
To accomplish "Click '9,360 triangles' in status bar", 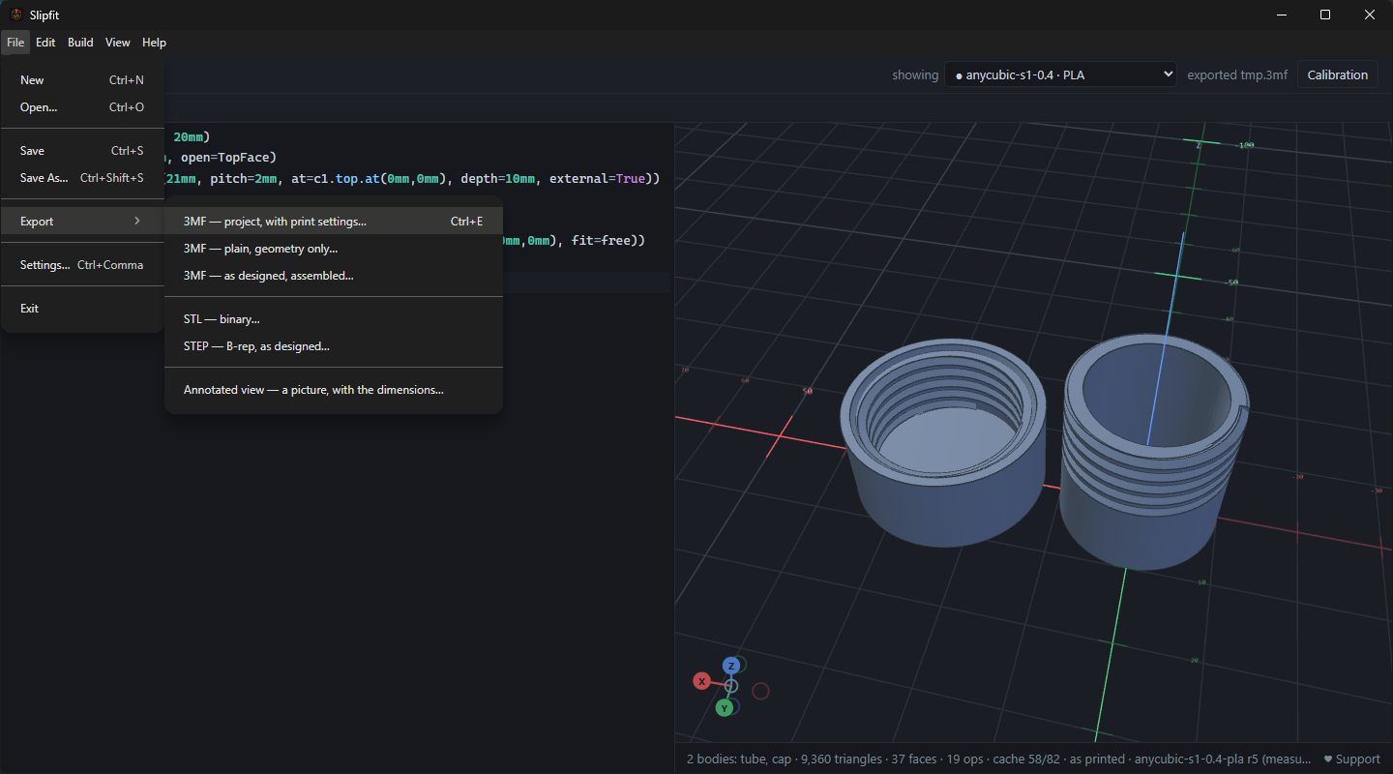I will coord(842,759).
